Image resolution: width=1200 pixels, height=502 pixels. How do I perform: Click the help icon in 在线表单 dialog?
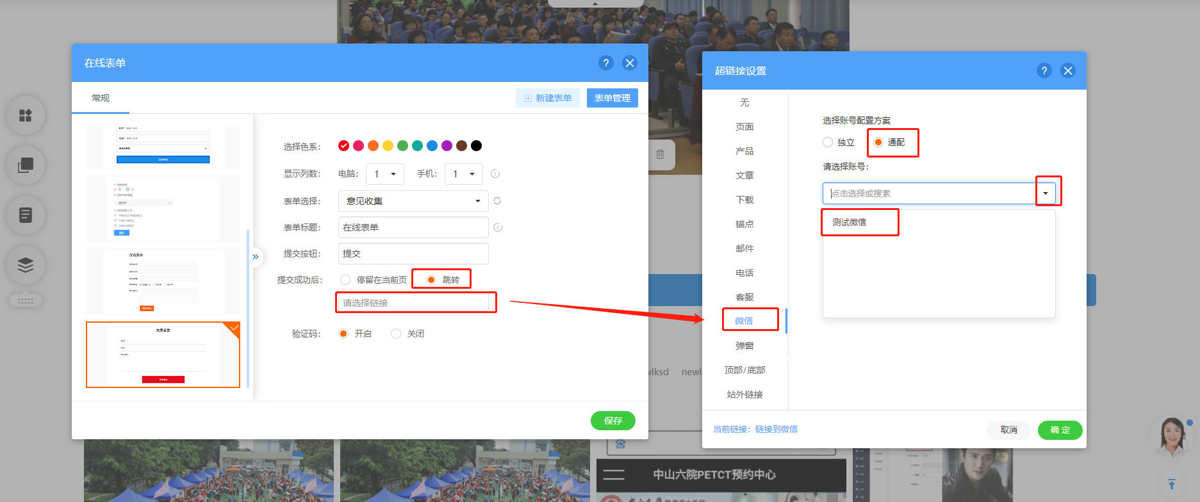click(x=605, y=63)
